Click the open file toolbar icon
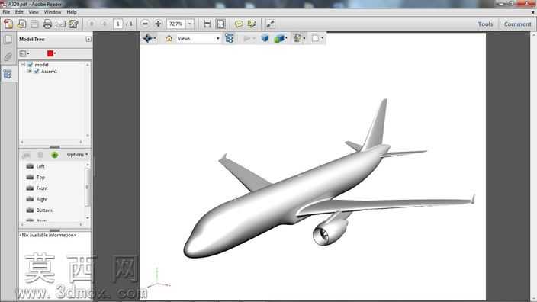537x302 pixels. pyautogui.click(x=21, y=24)
